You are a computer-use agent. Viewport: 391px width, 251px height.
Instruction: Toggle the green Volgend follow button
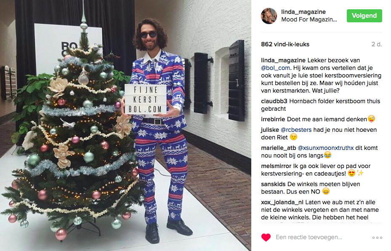[364, 16]
